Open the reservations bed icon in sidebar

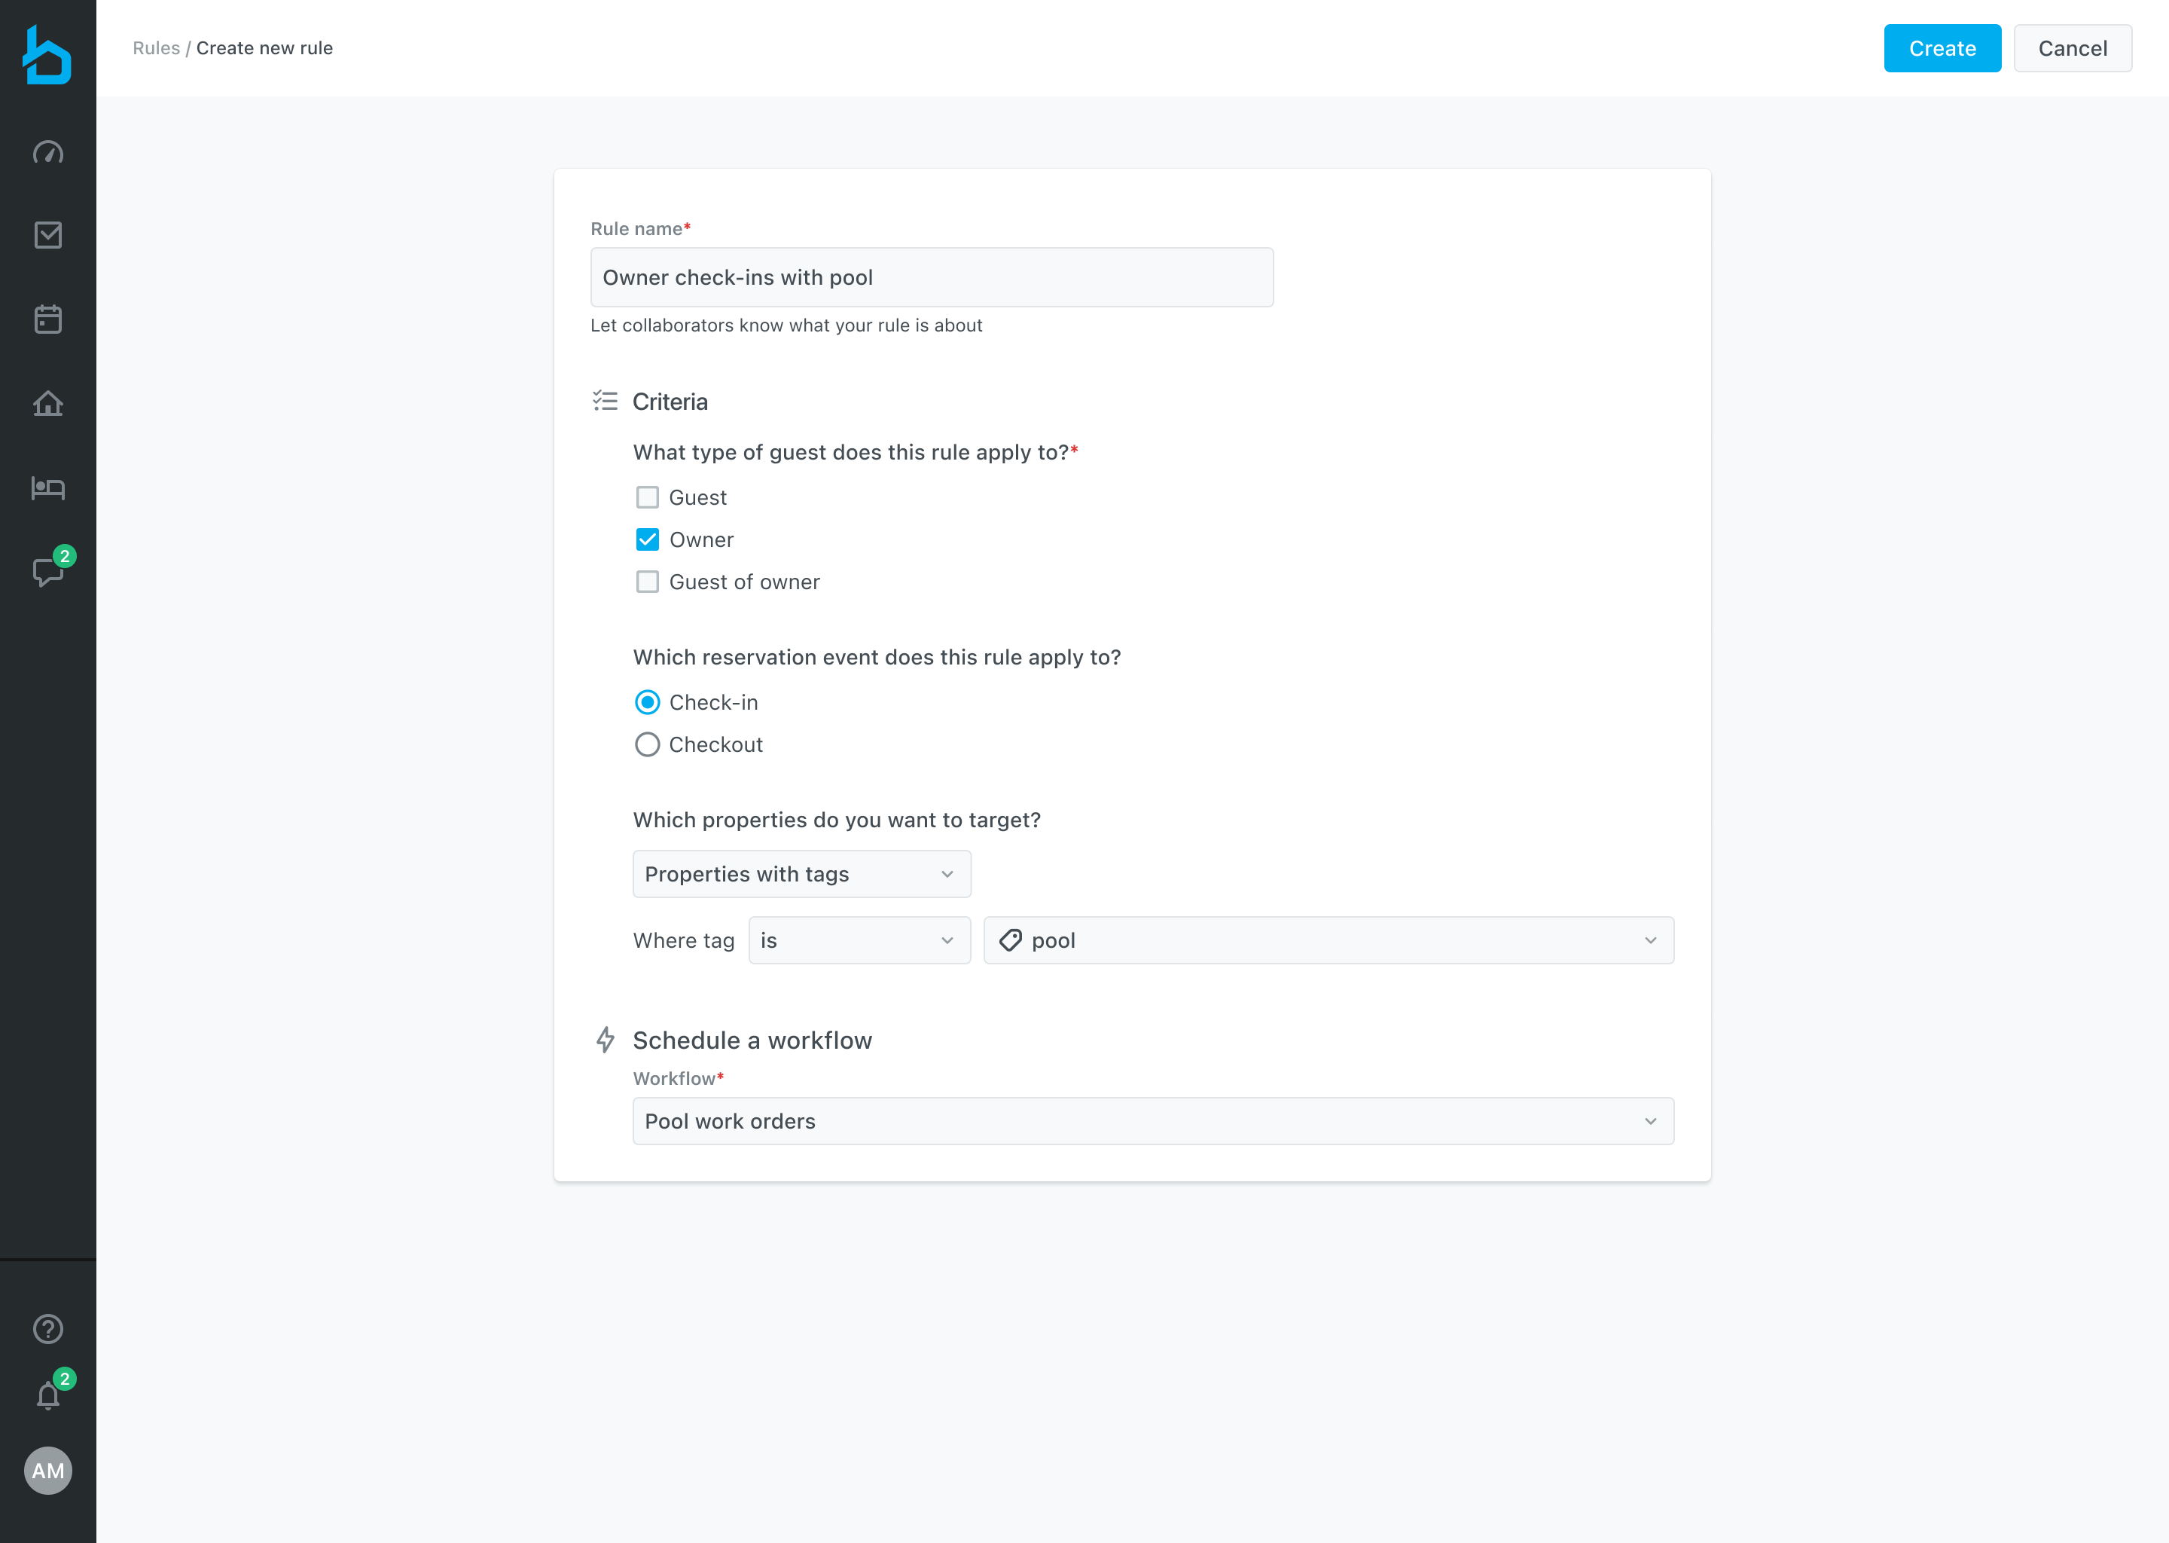(x=47, y=488)
